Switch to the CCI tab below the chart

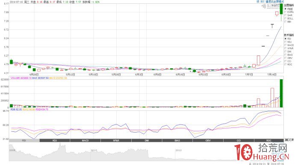239,140
